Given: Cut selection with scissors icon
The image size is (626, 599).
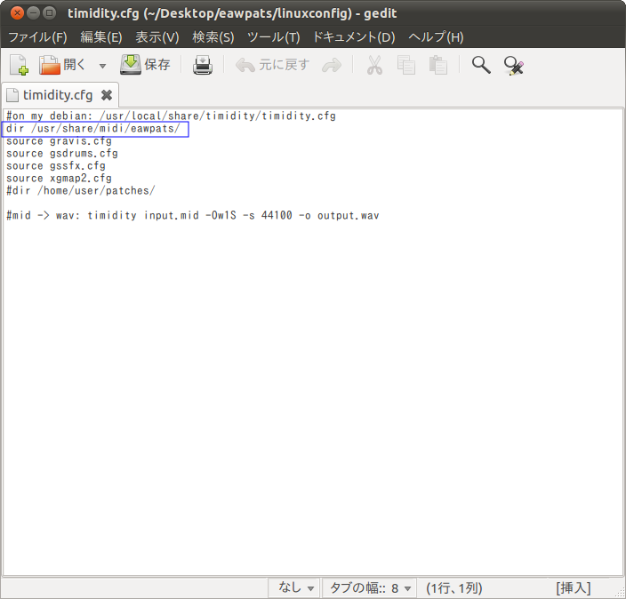Looking at the screenshot, I should 374,65.
